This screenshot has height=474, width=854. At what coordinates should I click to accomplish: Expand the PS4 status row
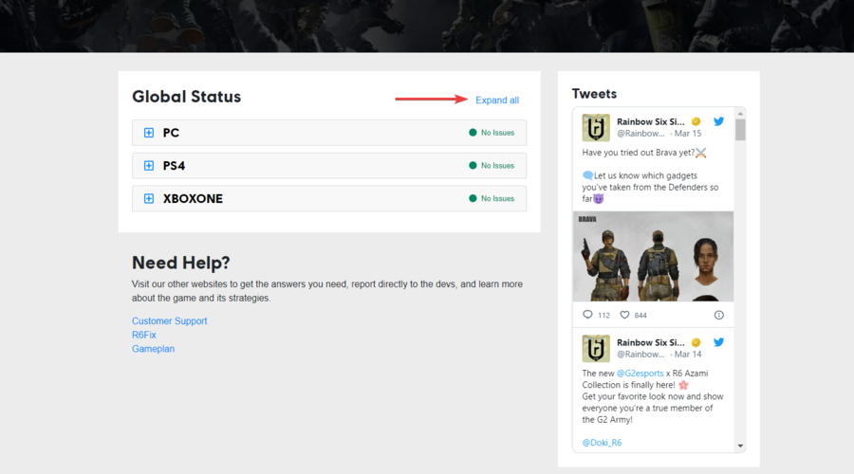329,166
